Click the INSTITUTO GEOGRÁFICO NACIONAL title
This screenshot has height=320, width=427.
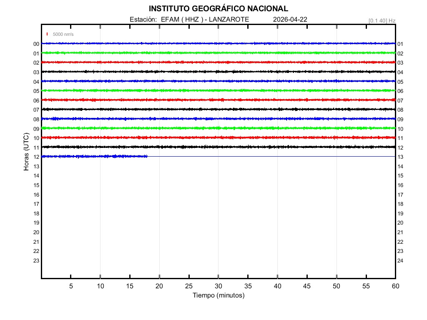click(x=218, y=9)
